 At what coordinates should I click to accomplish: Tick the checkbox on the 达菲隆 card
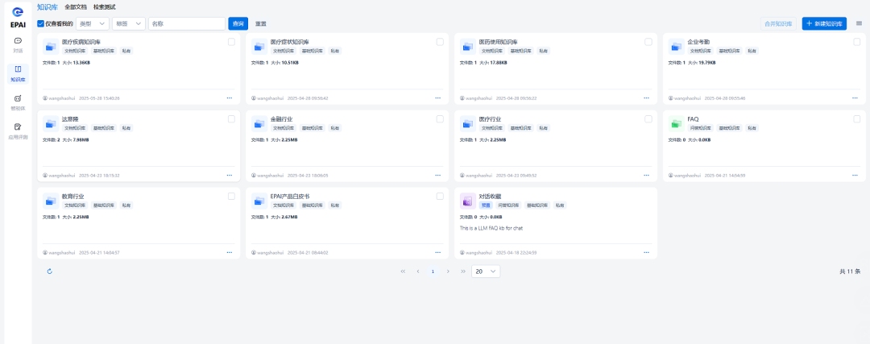[x=231, y=119]
